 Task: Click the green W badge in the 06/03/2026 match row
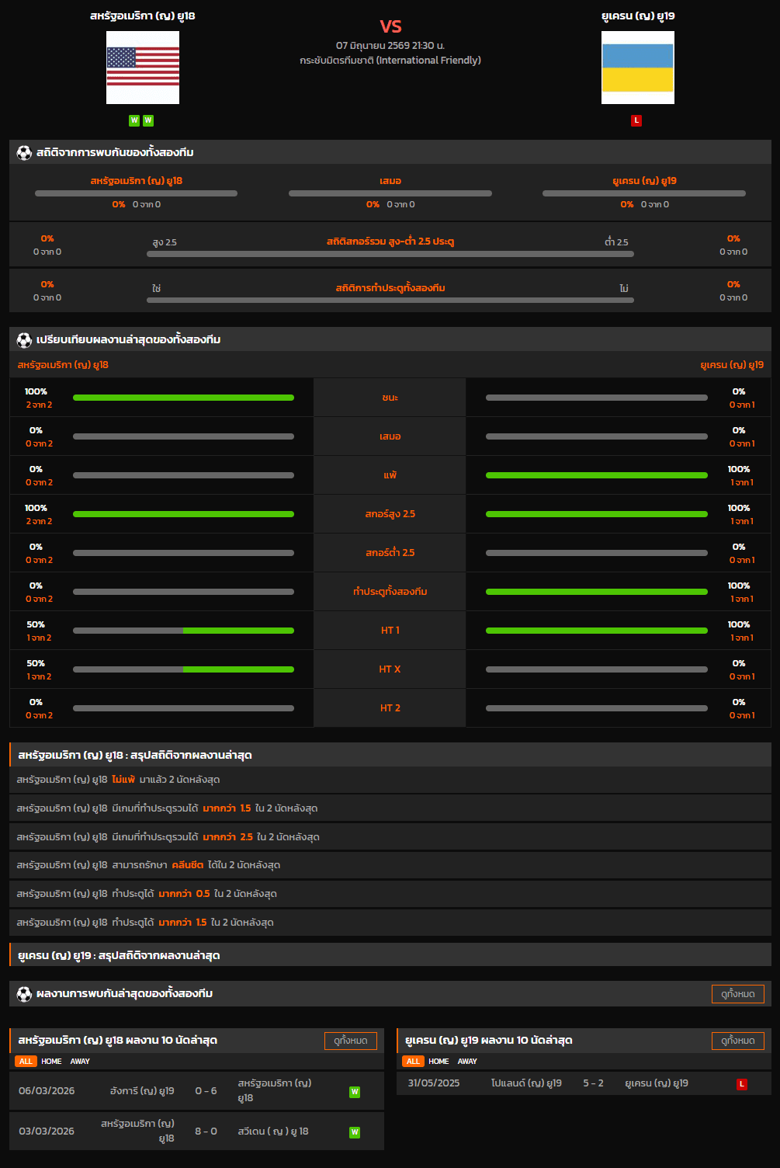355,1092
